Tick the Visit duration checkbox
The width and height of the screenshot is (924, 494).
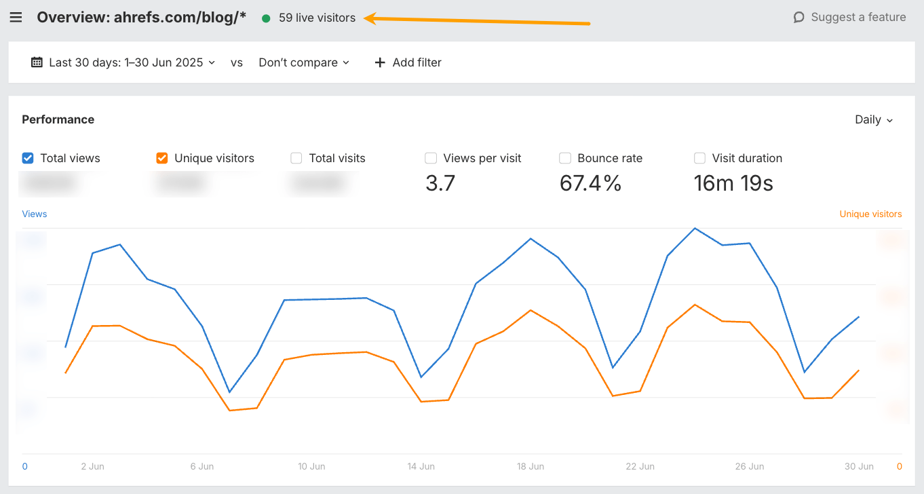tap(699, 158)
